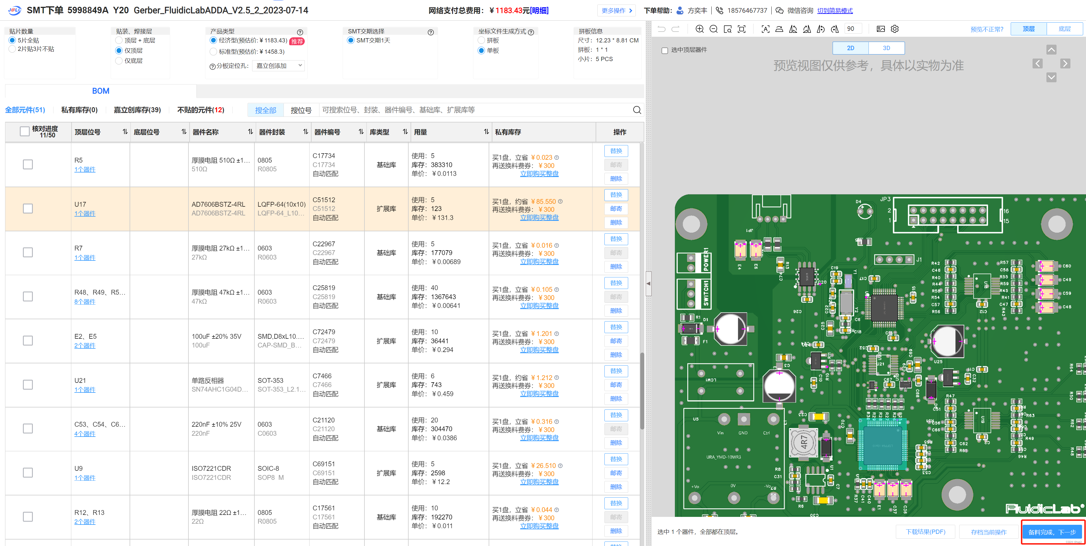
Task: Click the fit-to-screen frame icon
Action: click(742, 29)
